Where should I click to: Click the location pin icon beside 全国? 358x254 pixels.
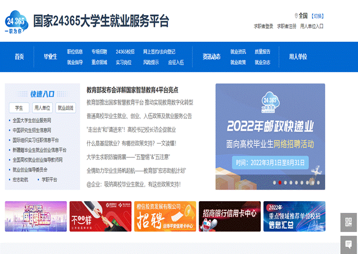pyautogui.click(x=296, y=16)
